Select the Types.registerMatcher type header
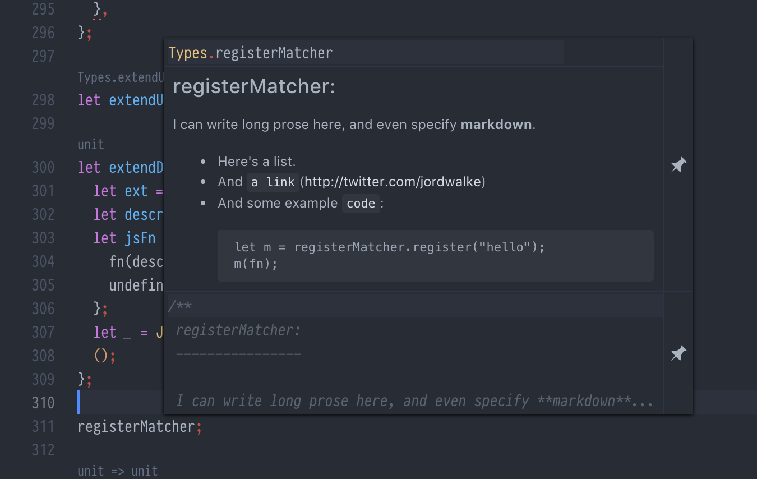 click(250, 53)
